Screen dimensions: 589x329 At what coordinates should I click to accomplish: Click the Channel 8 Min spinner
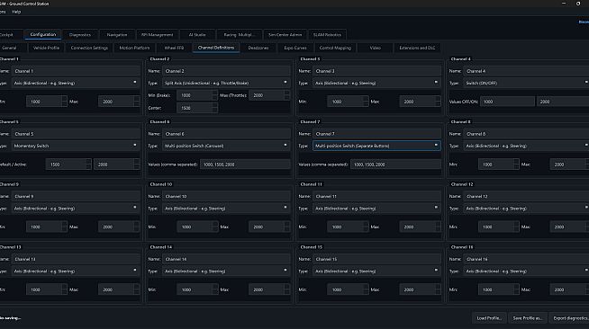pos(499,164)
